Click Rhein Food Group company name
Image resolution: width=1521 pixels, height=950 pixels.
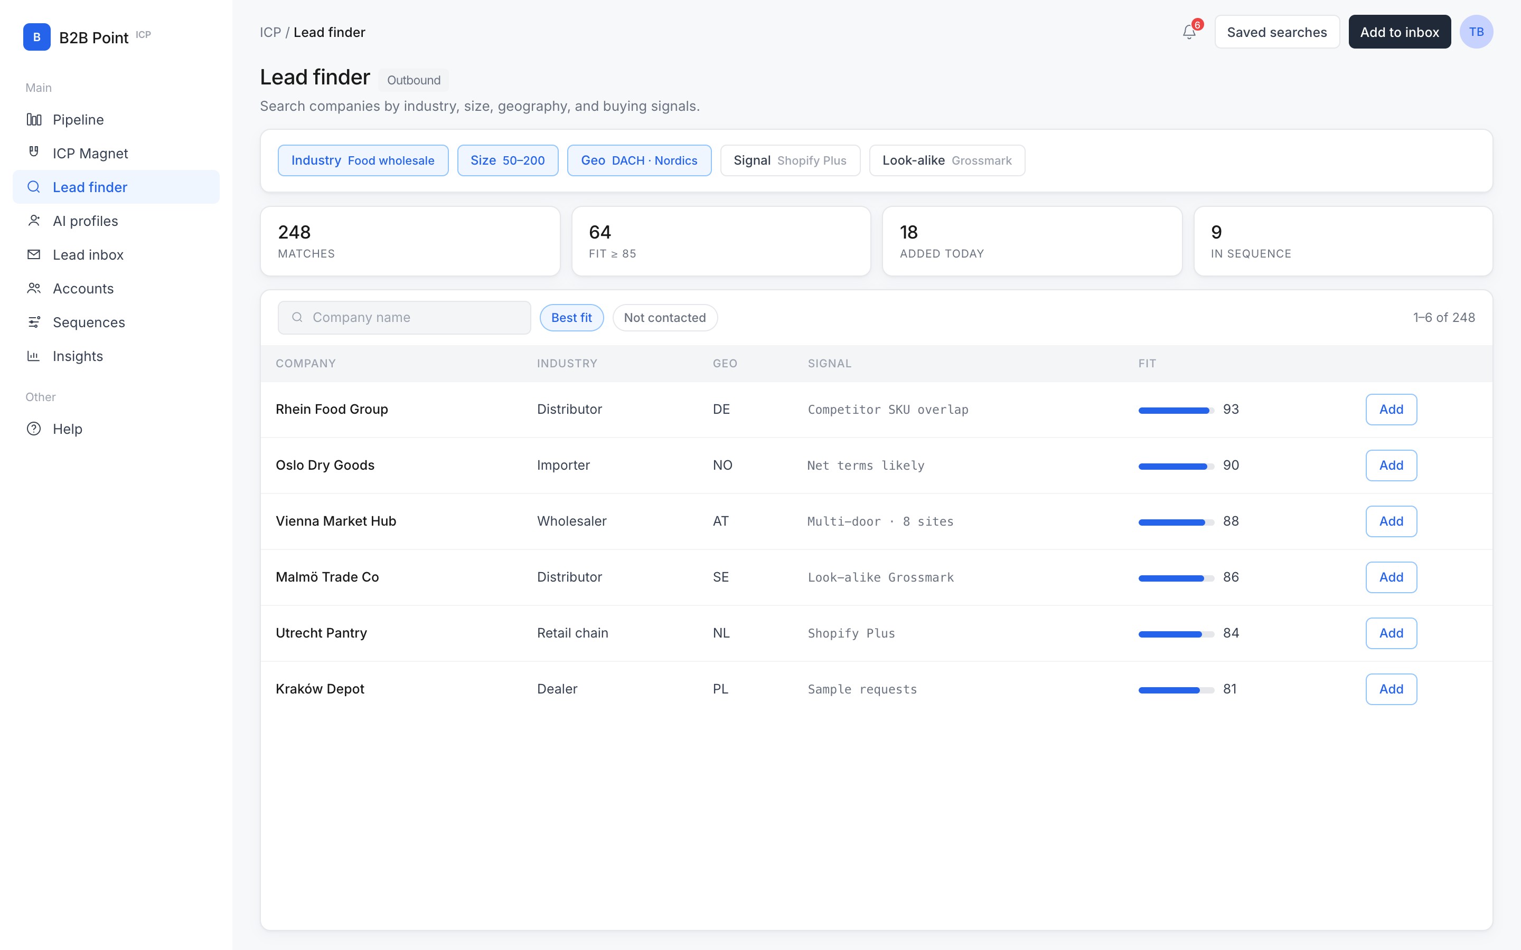(332, 409)
